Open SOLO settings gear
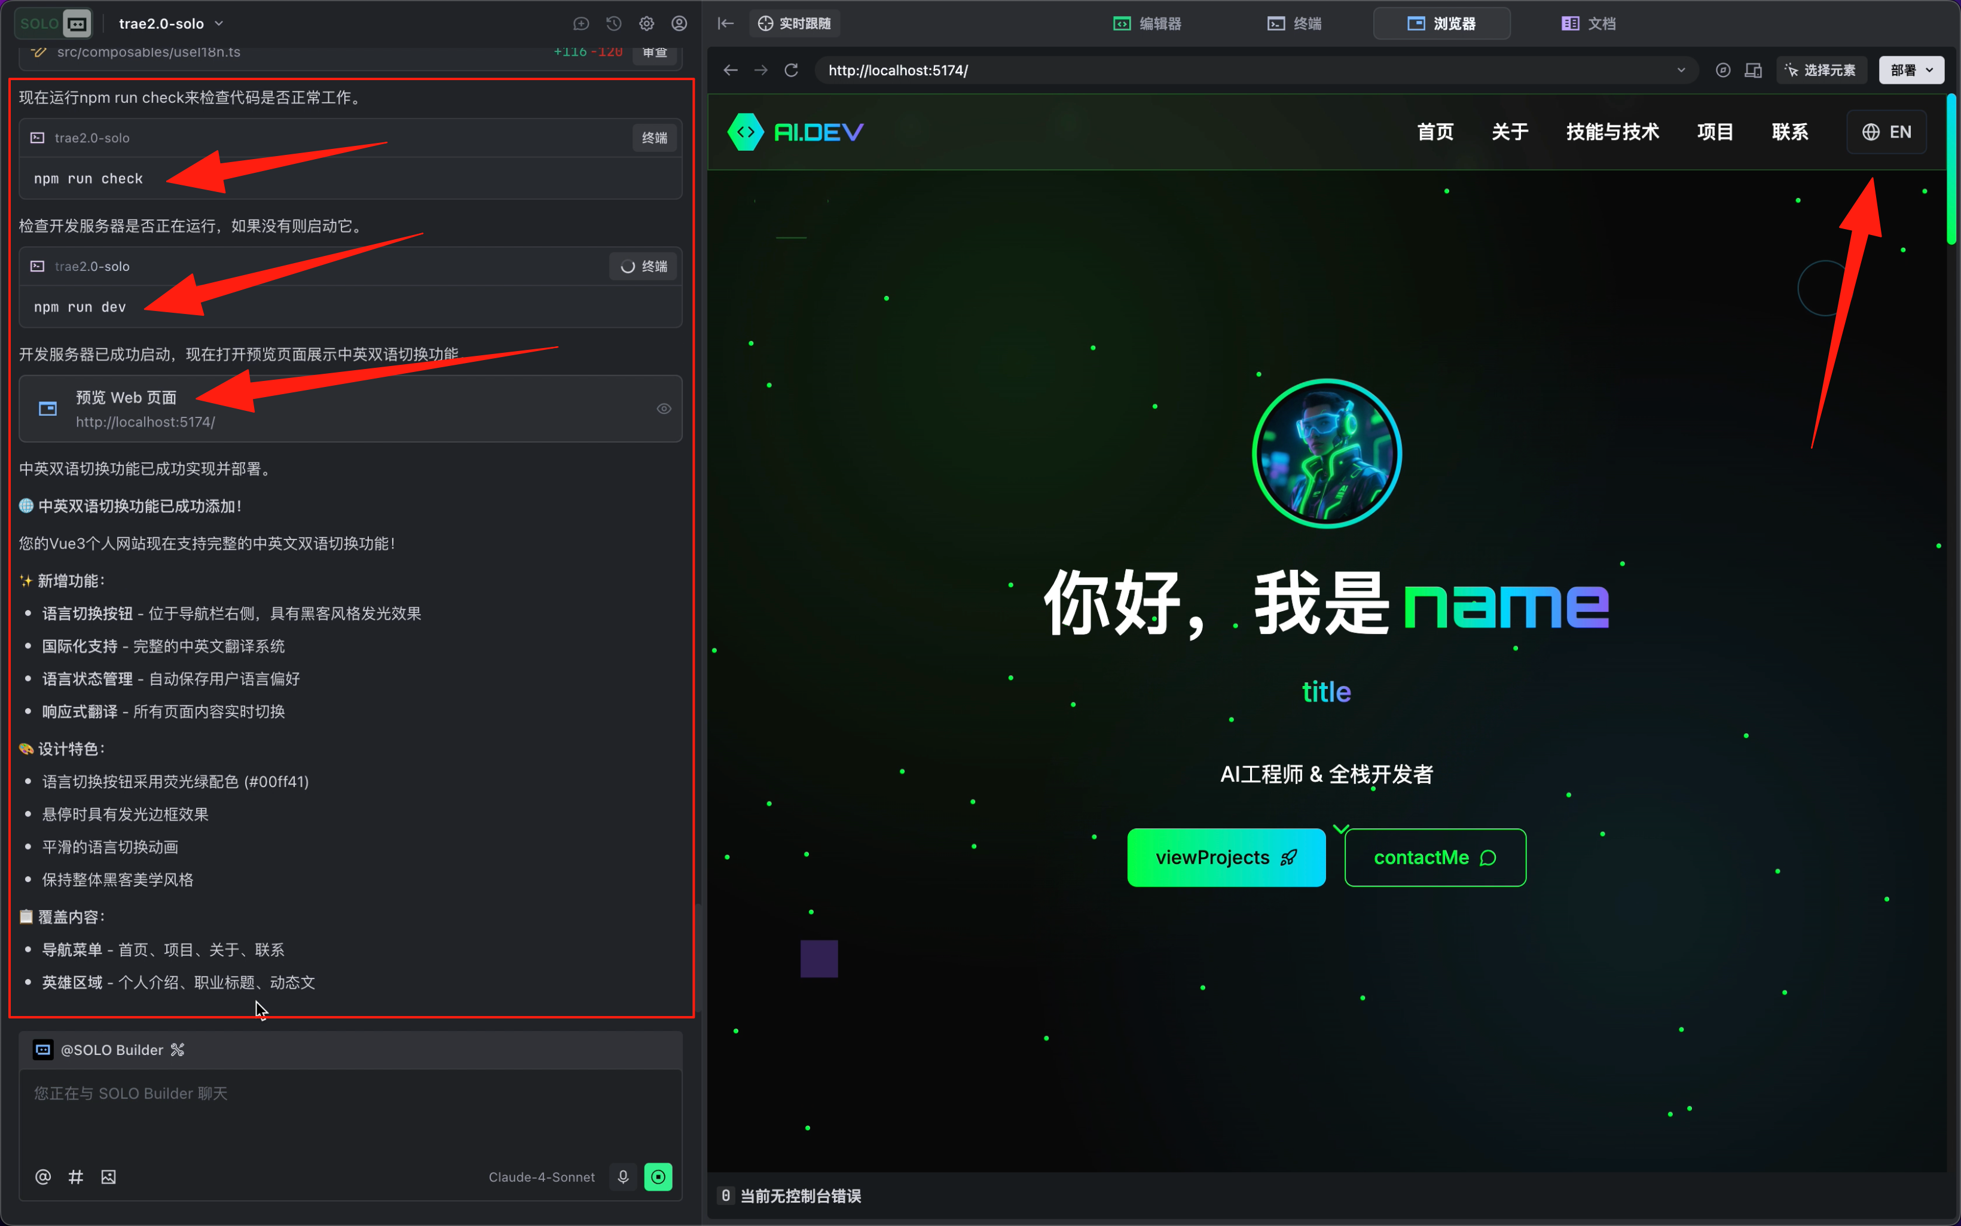 (x=647, y=23)
